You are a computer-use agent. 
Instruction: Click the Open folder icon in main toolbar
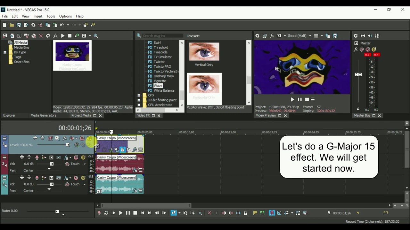(x=12, y=25)
